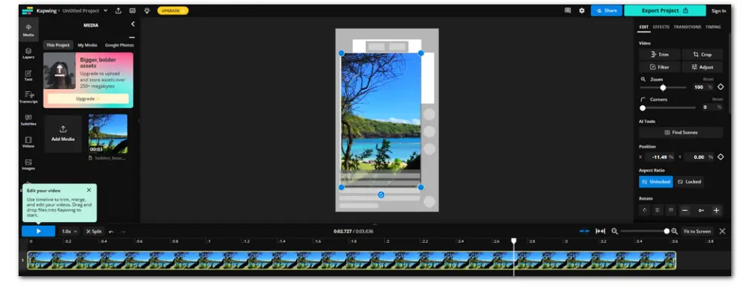Screen dimensions: 743x288
Task: Select the Text tool in sidebar
Action: [28, 75]
